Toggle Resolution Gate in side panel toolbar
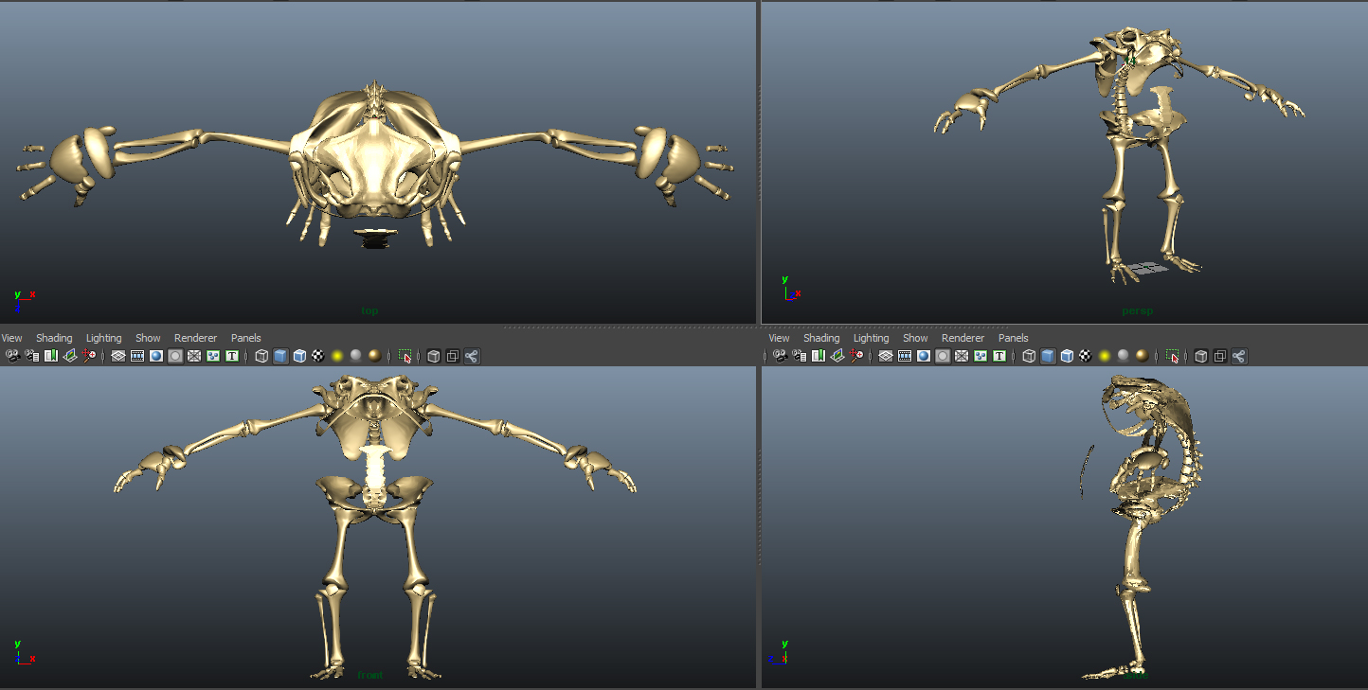Viewport: 1368px width, 690px height. click(924, 356)
